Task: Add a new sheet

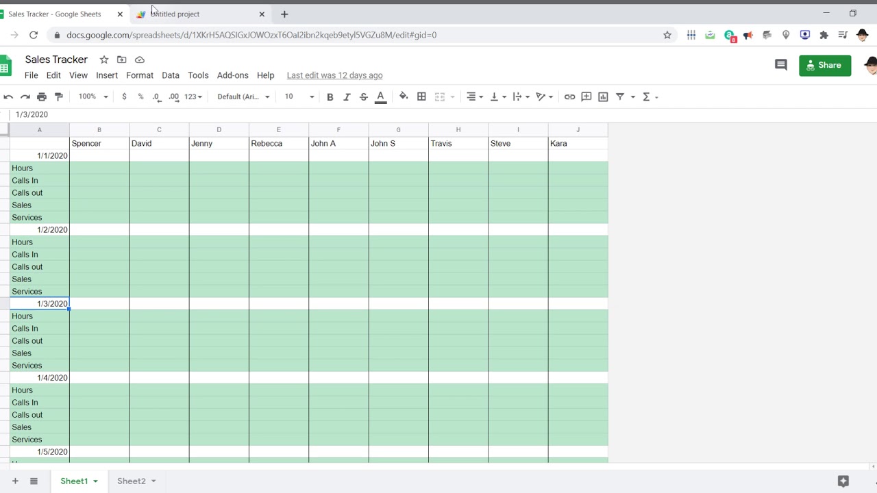Action: (15, 481)
